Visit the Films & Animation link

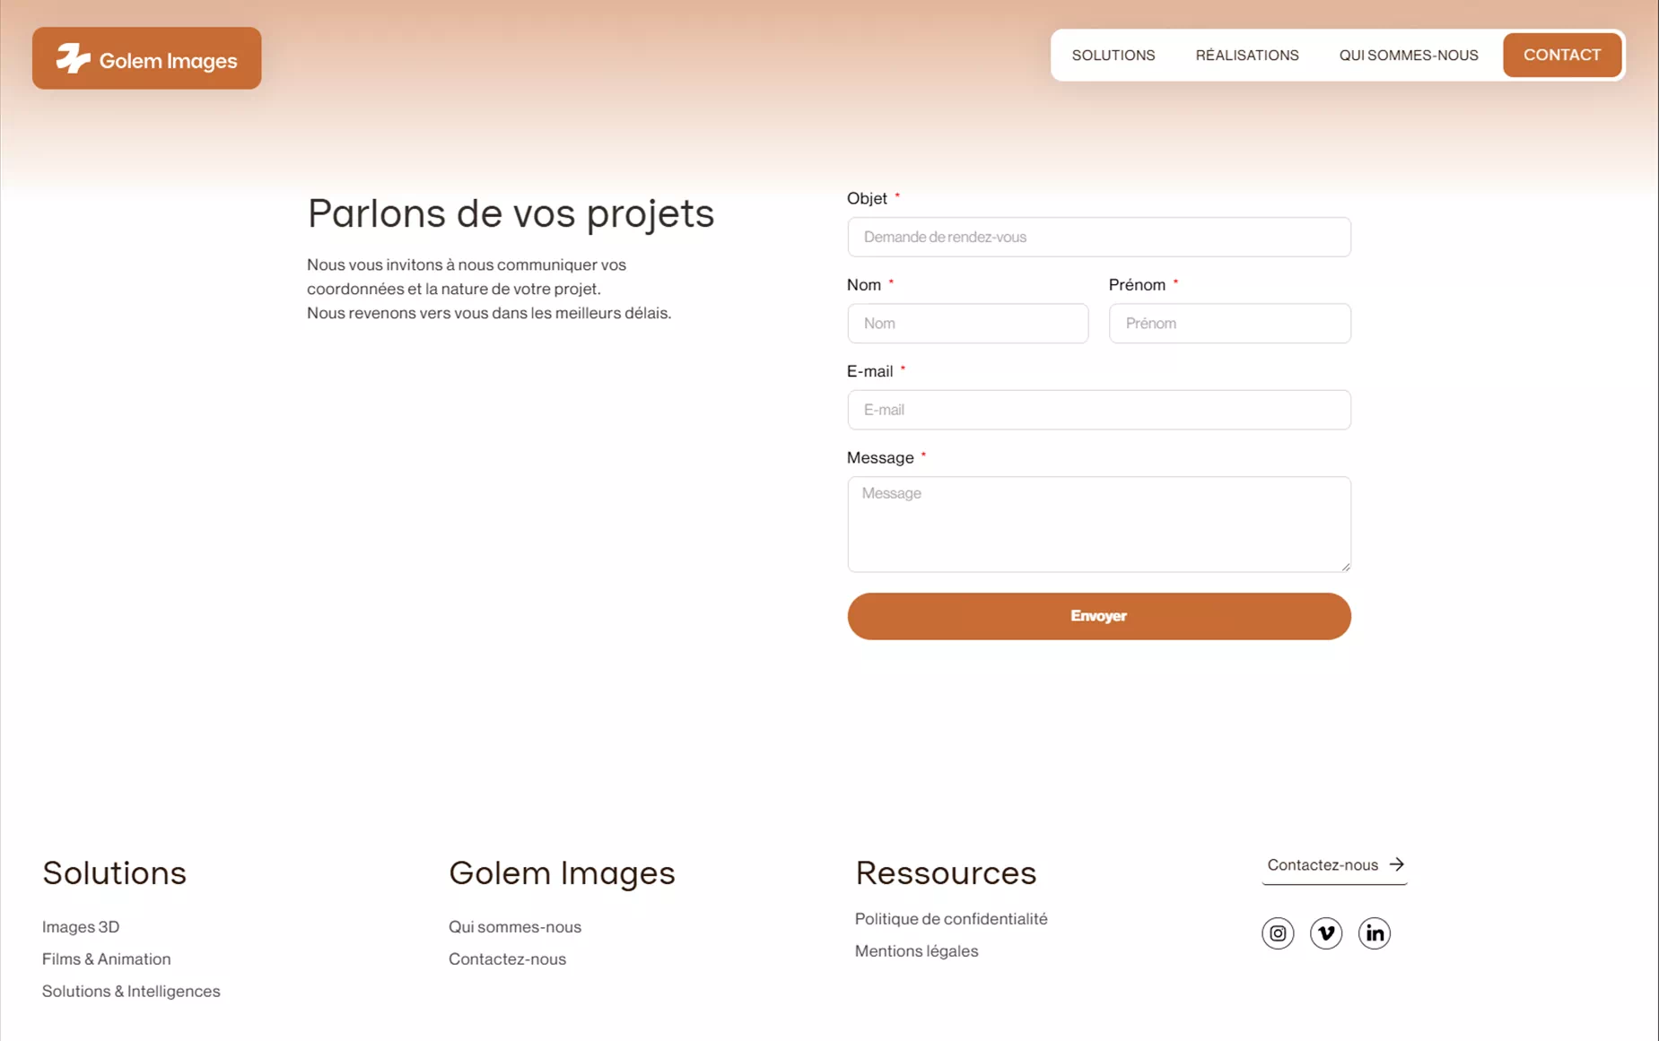(x=106, y=959)
